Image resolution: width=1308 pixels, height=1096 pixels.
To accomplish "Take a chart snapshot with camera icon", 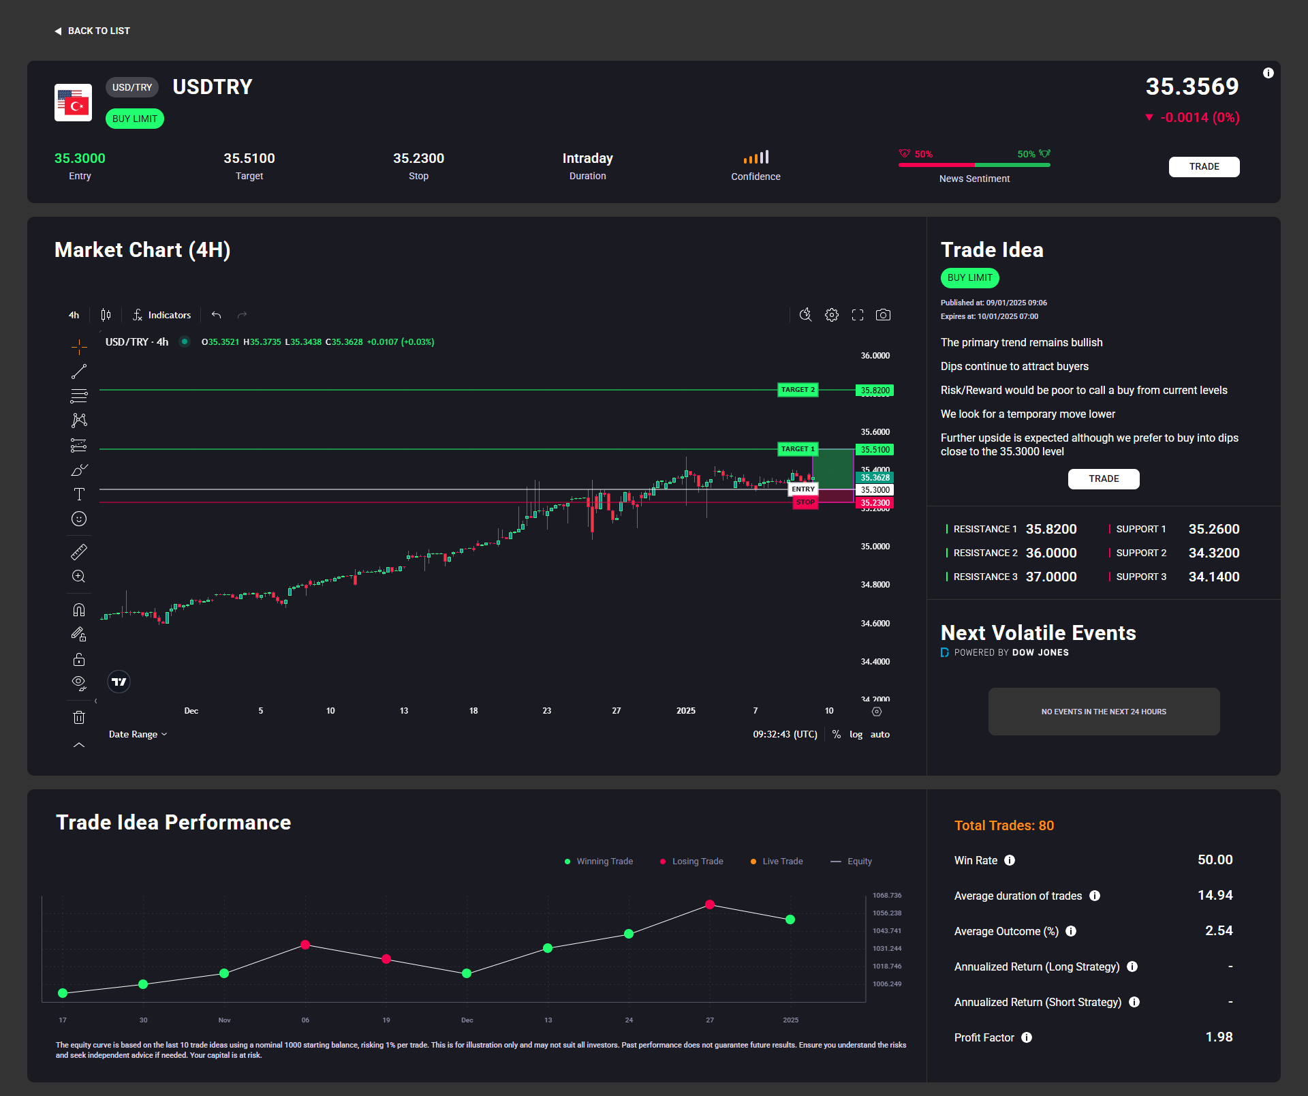I will pos(883,315).
